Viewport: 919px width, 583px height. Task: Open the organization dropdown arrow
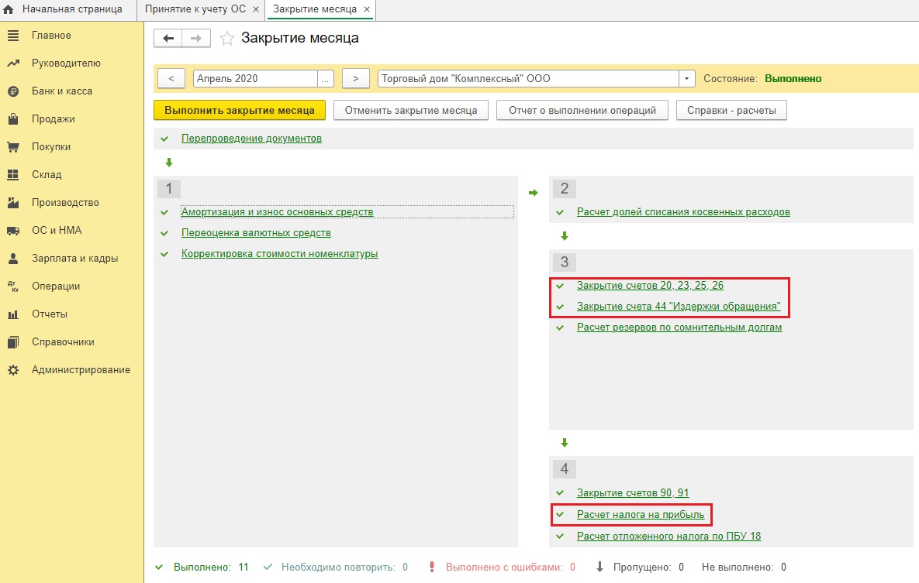[687, 78]
